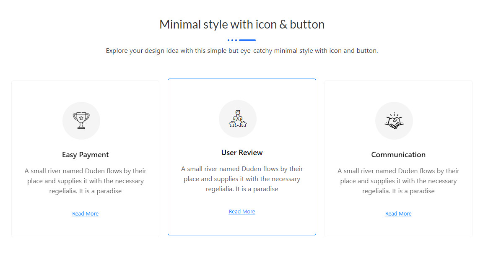Click the leftmost blue dot in the divider
Viewport: 483px width, 257px height.
tap(229, 40)
